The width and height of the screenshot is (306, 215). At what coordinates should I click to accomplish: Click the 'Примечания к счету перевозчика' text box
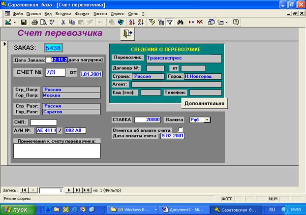[57, 151]
